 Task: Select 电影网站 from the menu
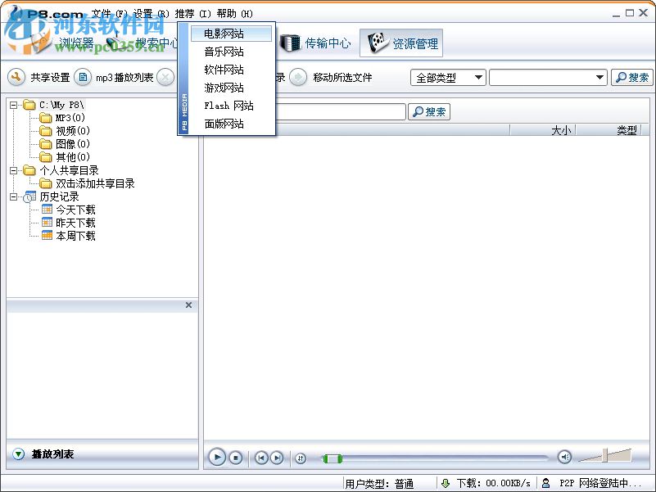[x=230, y=33]
